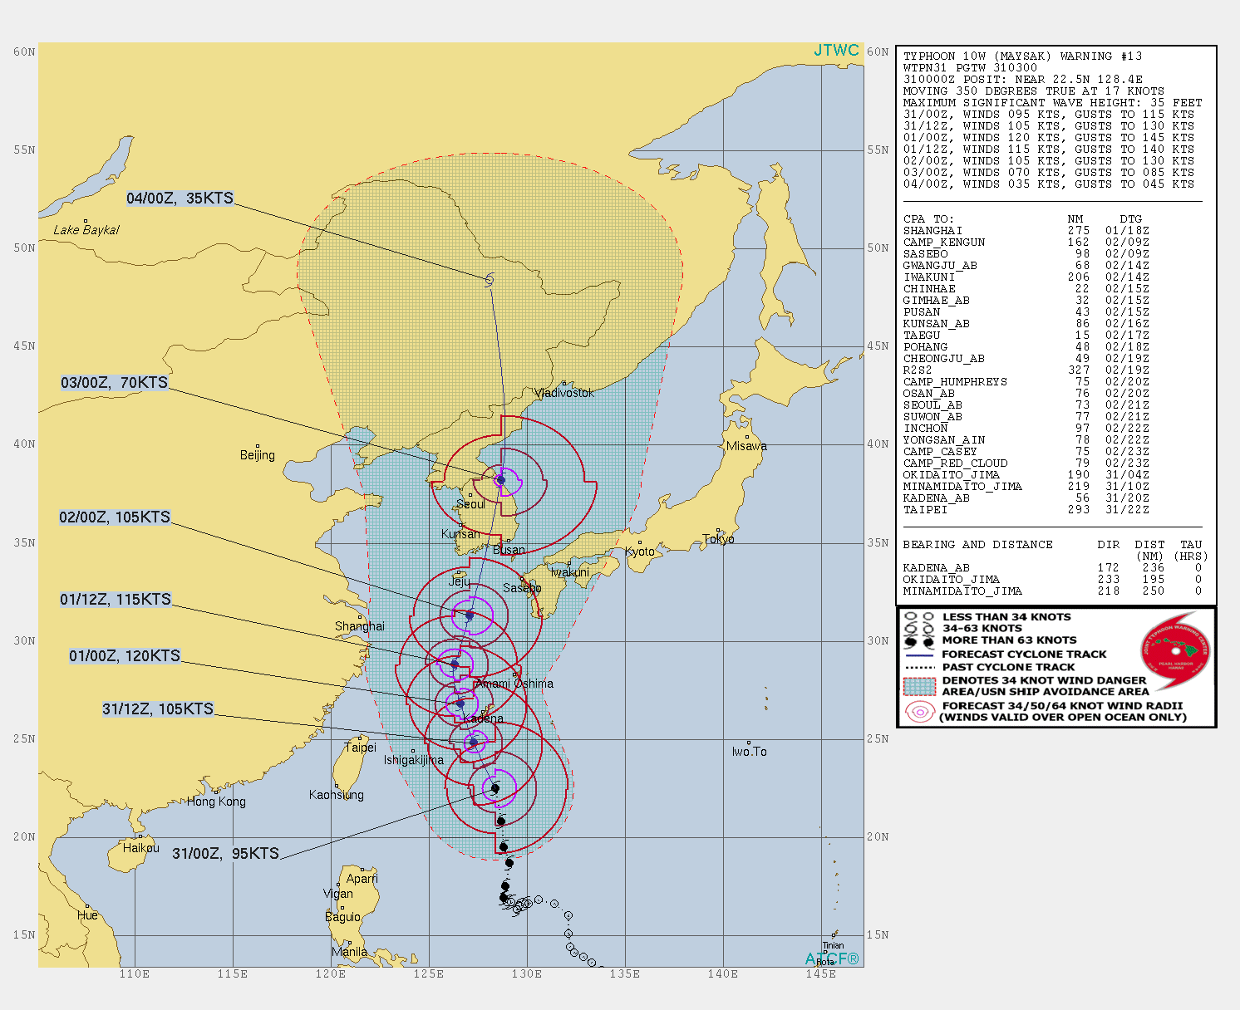Select the '04/00Z, 35KTS' forecast label
This screenshot has width=1240, height=1010.
(x=180, y=199)
